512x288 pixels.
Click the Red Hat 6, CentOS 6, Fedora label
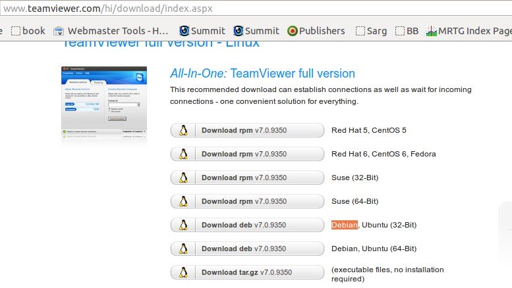(384, 154)
